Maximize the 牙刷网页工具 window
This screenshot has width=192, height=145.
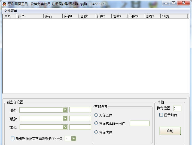click(173, 3)
